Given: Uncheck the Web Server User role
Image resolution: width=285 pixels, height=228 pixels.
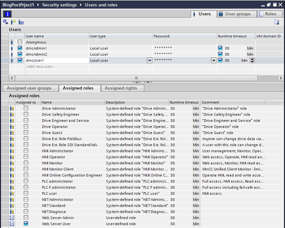Looking at the screenshot, I should (26, 223).
